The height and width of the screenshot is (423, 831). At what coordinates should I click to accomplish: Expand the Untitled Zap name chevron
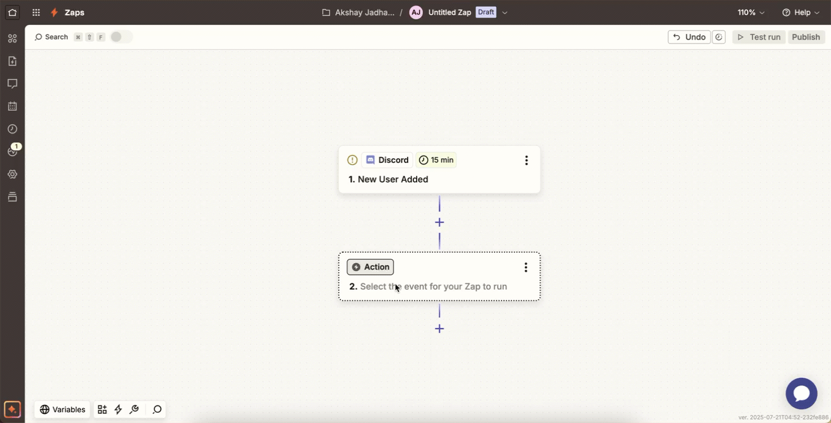[x=505, y=12]
